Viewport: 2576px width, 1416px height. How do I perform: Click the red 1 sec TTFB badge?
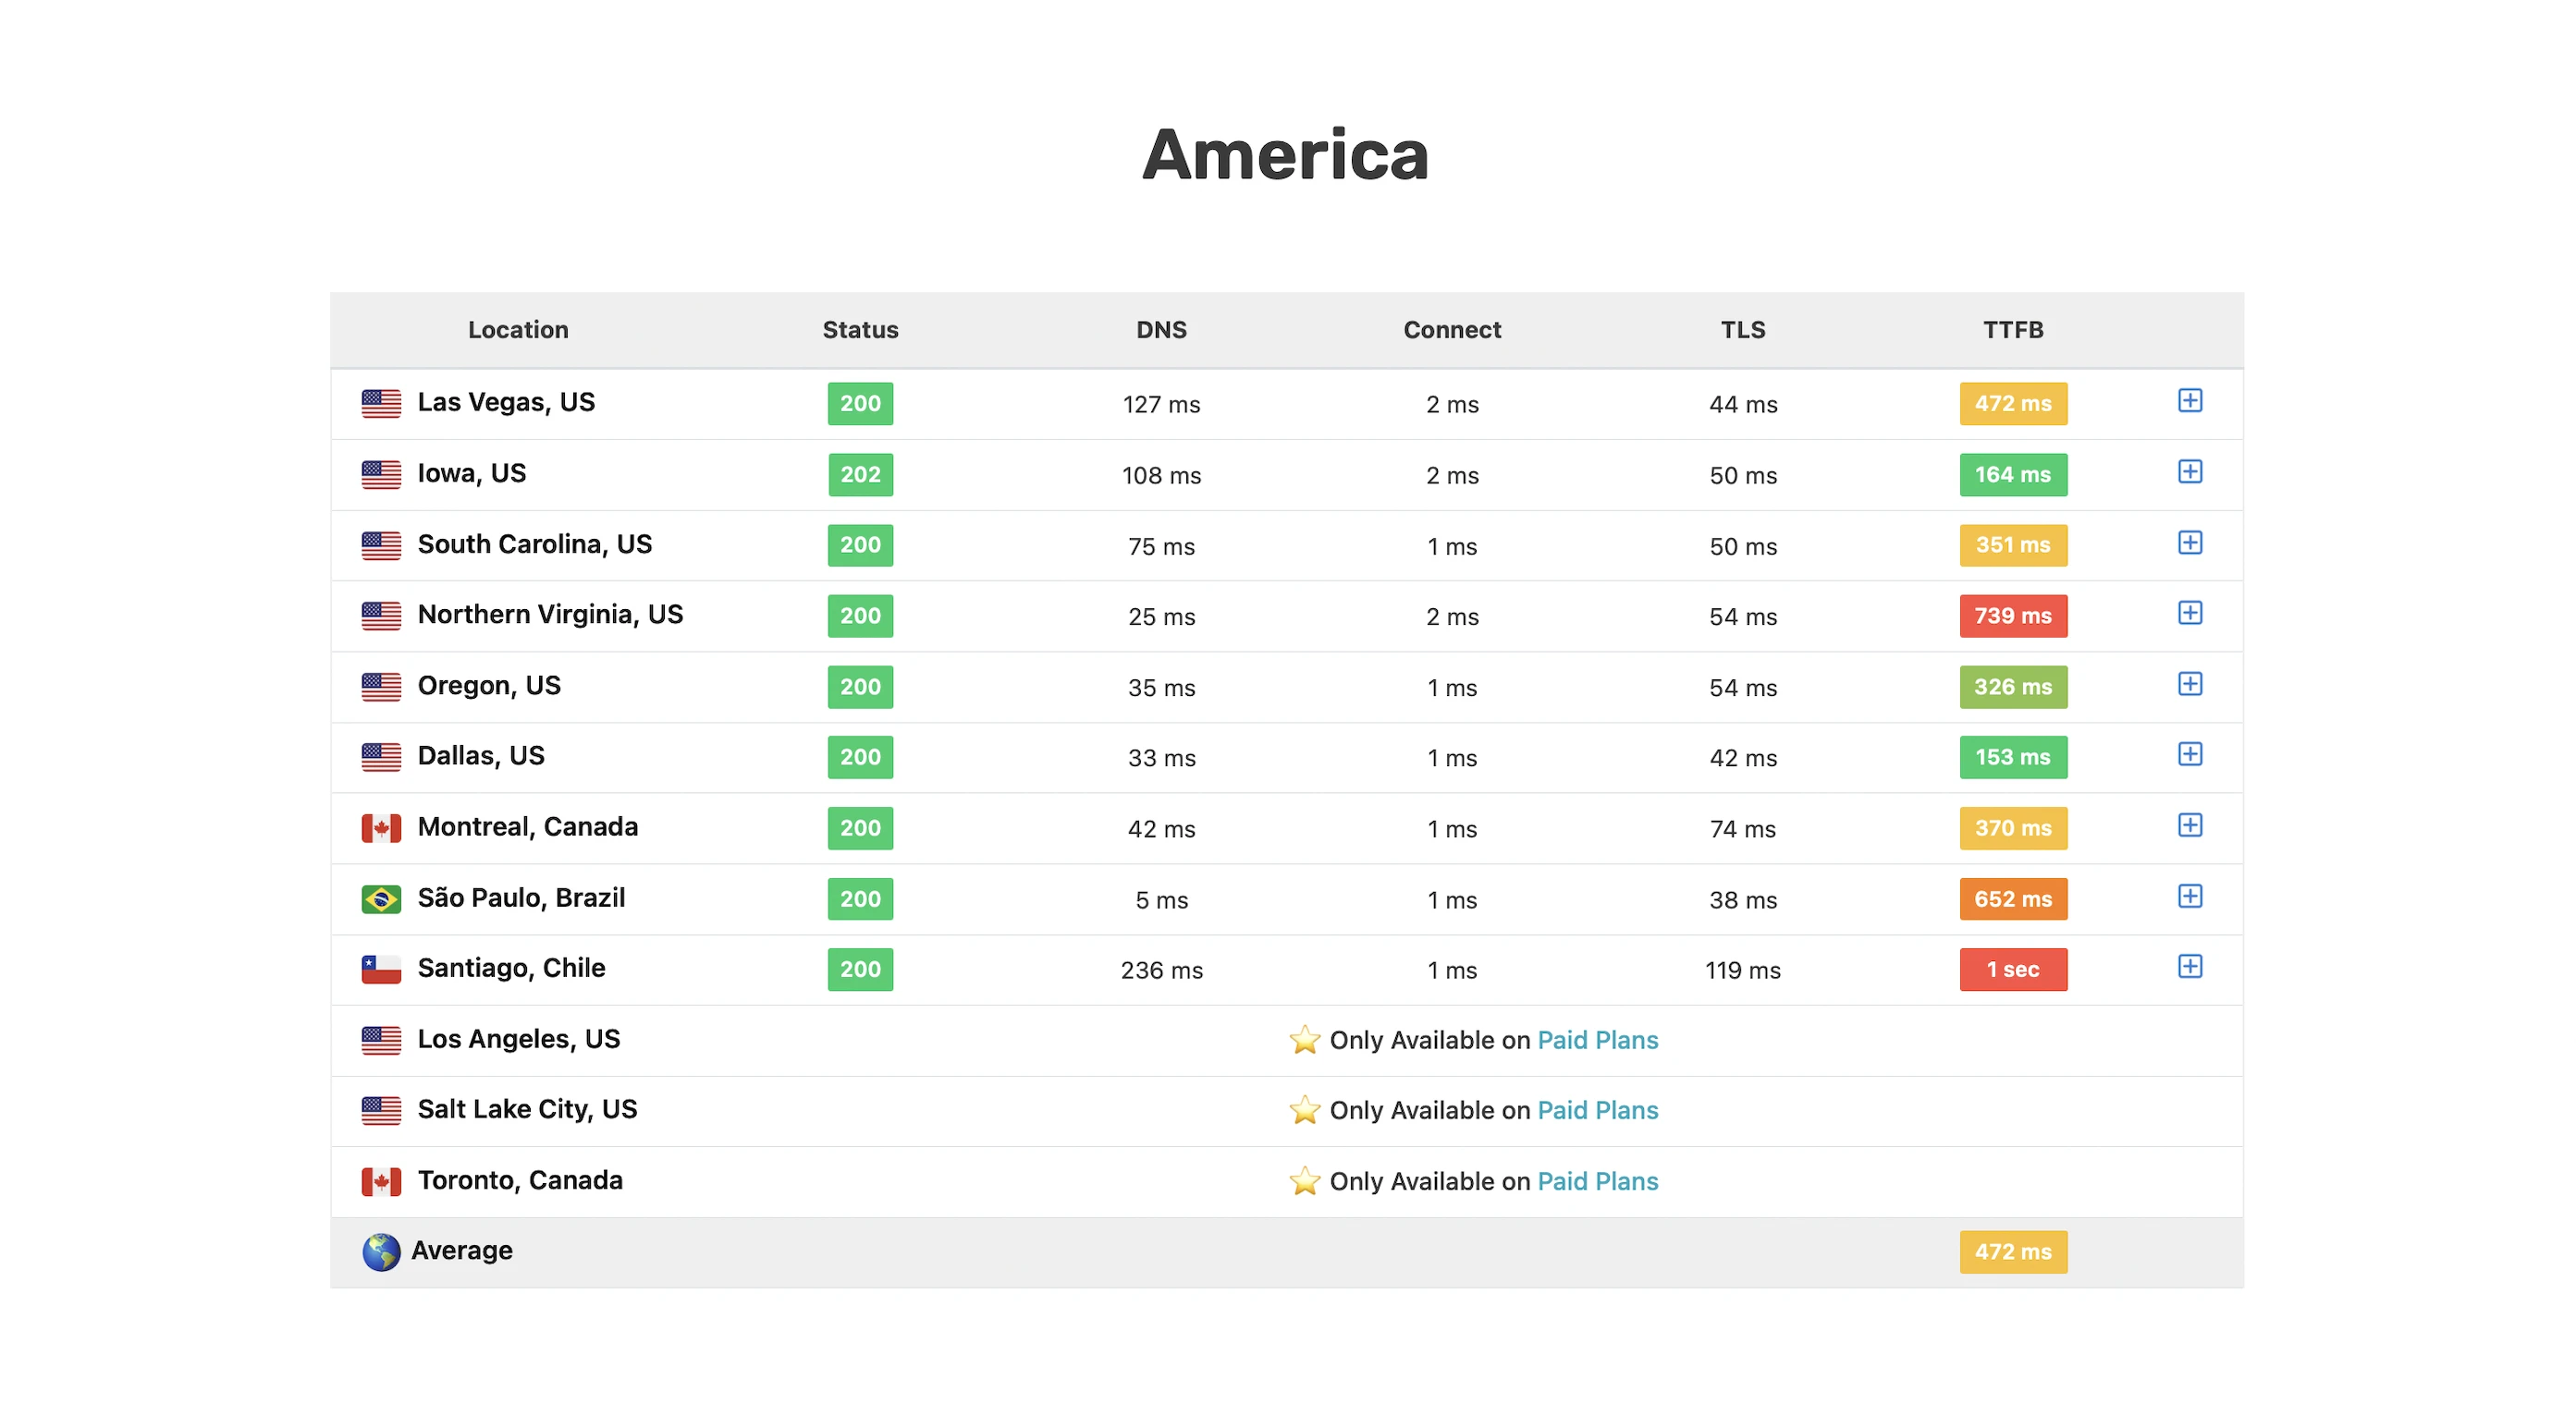(2012, 970)
